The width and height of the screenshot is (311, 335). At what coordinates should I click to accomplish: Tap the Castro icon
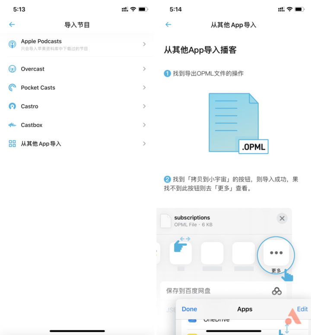click(x=12, y=106)
